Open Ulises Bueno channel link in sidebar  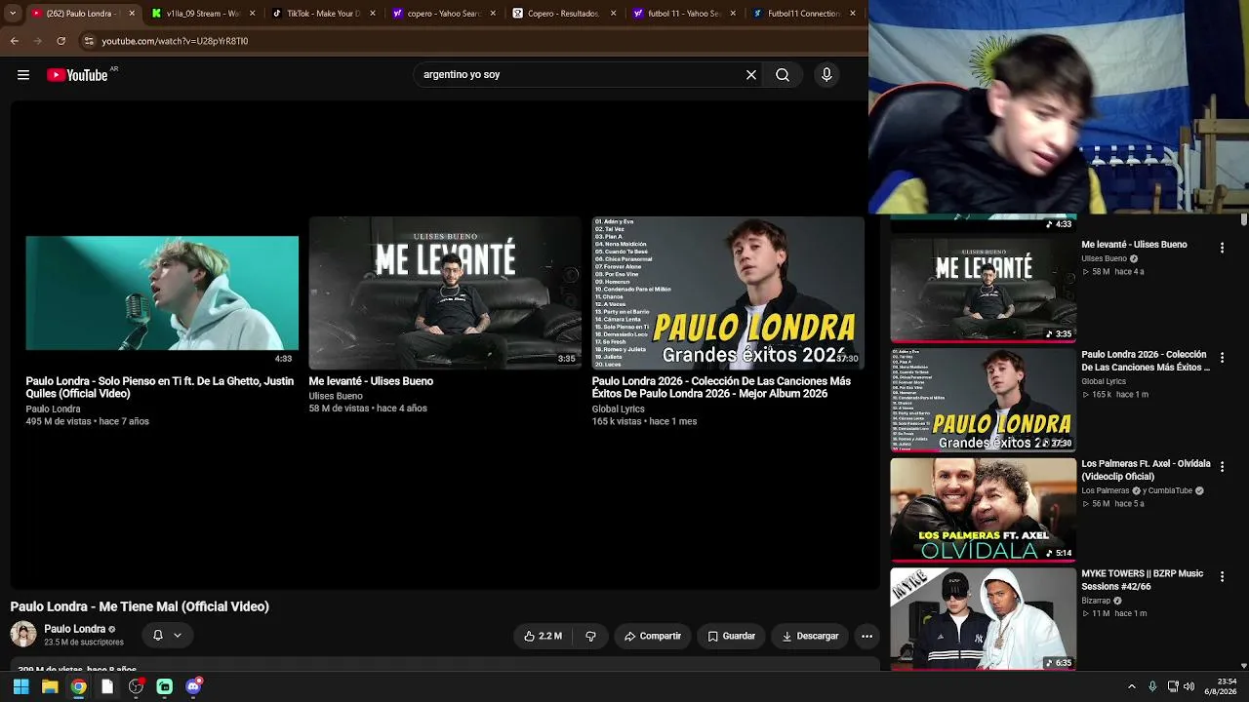[1104, 258]
